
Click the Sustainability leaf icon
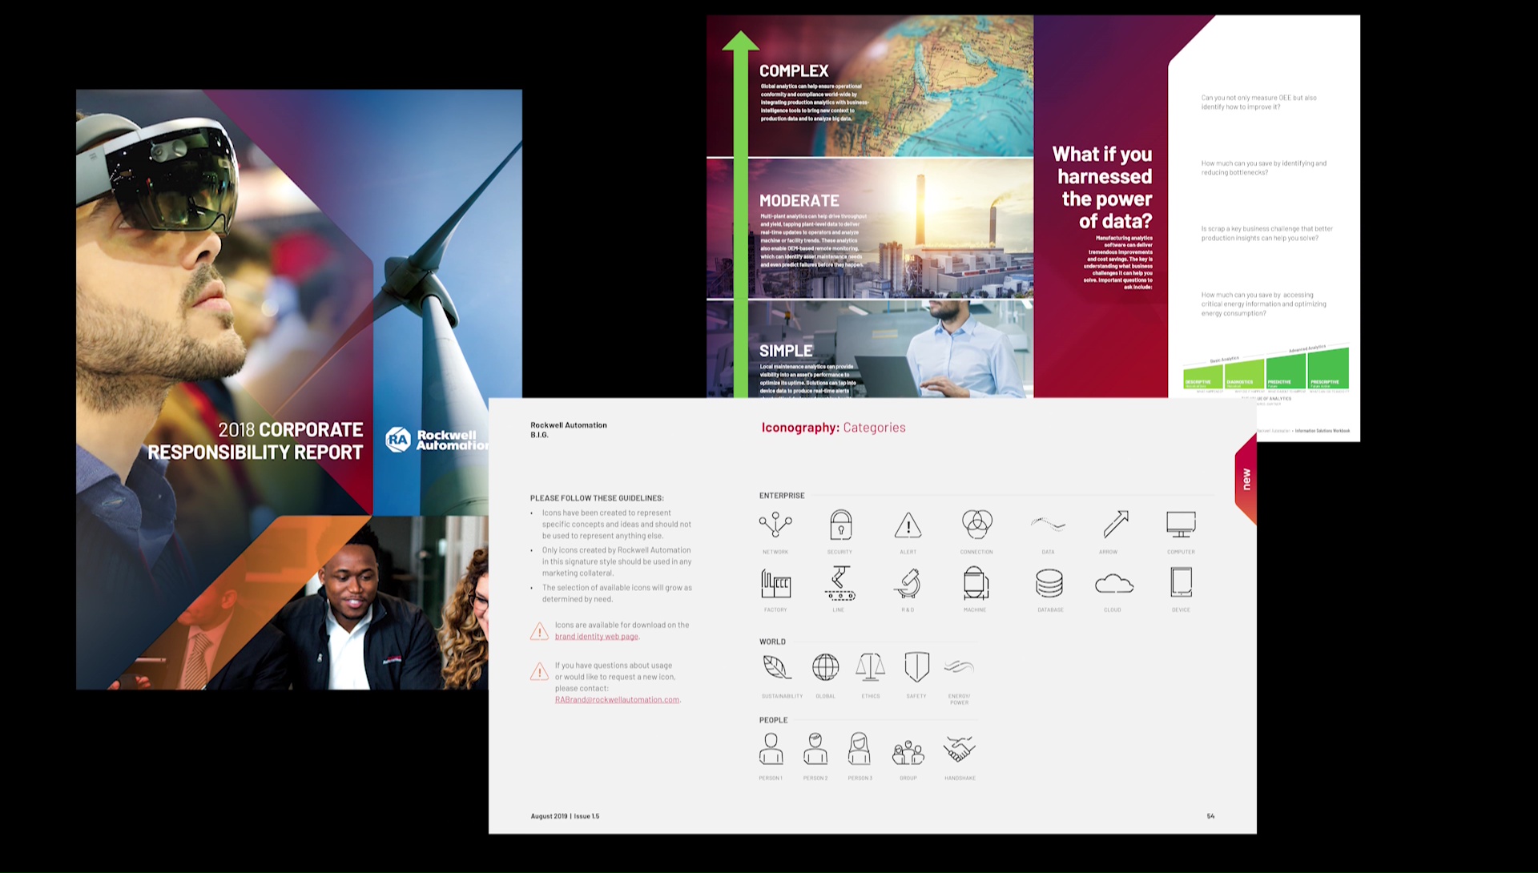tap(775, 666)
